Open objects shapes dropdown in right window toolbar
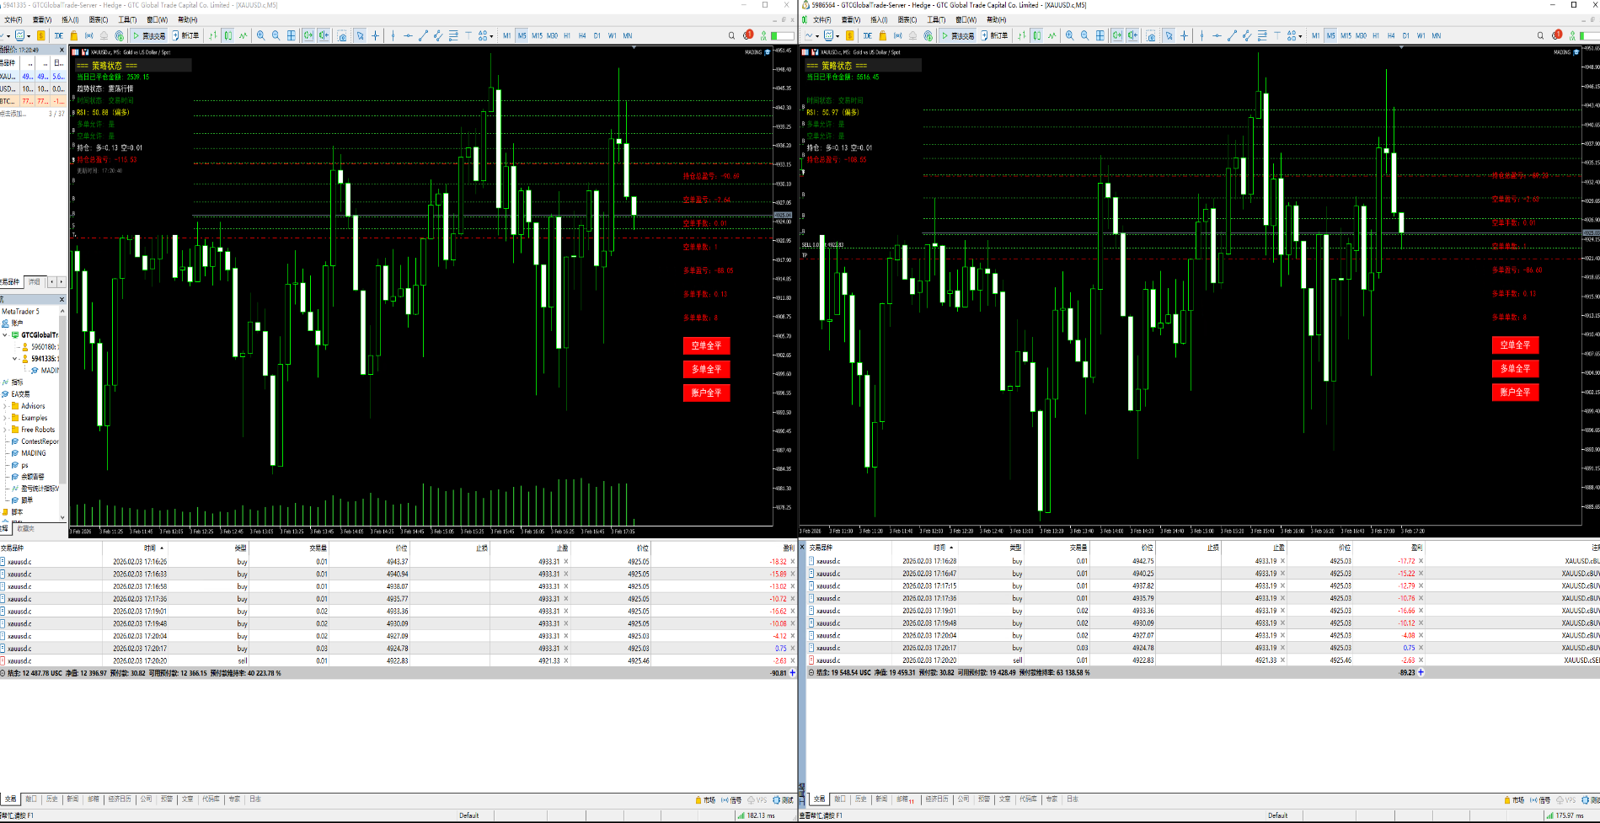The height and width of the screenshot is (823, 1600). point(1300,36)
